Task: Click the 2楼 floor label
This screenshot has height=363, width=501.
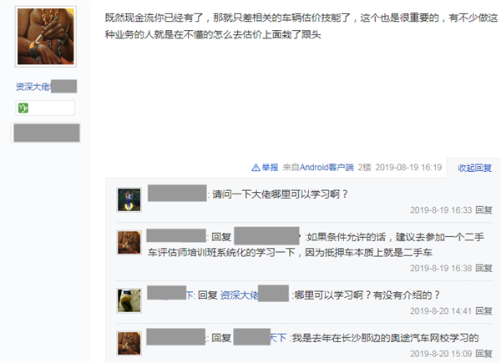Action: click(364, 168)
